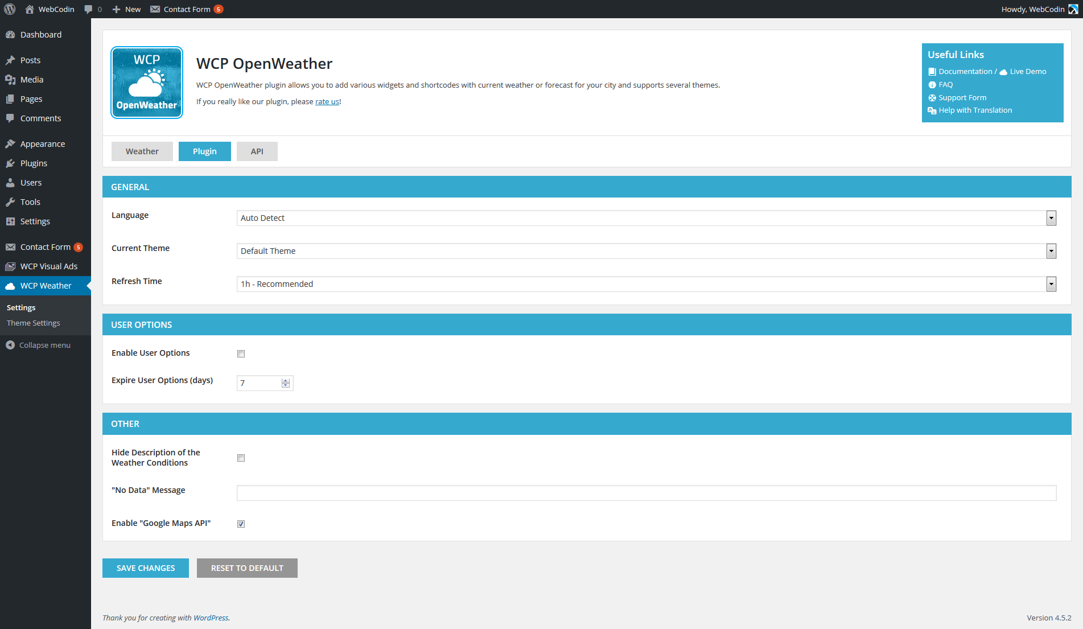Viewport: 1083px width, 629px height.
Task: Expand the Language dropdown
Action: (1051, 218)
